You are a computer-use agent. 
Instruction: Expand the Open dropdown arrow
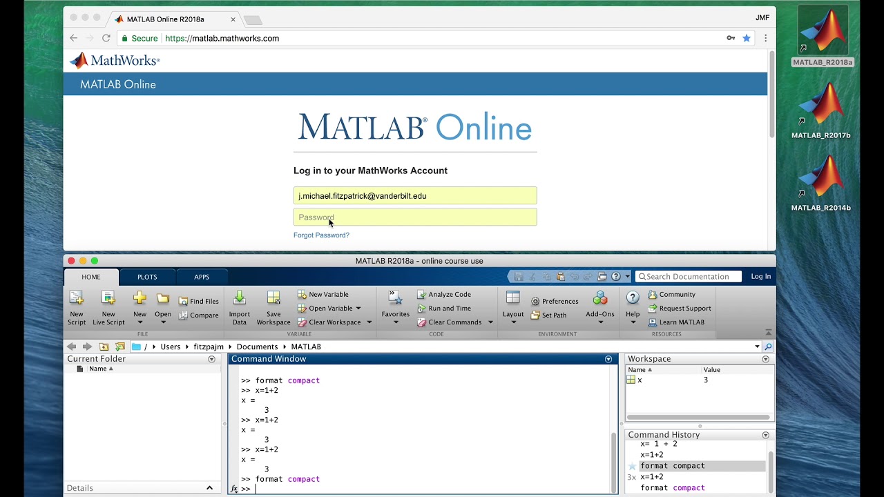coord(163,322)
